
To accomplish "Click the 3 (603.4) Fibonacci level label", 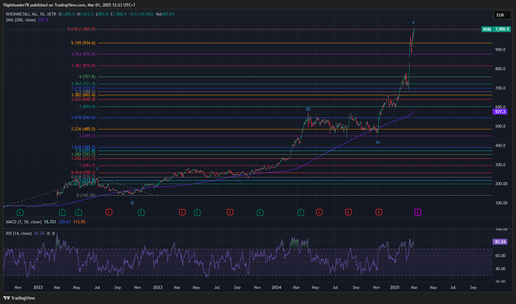I will point(87,106).
